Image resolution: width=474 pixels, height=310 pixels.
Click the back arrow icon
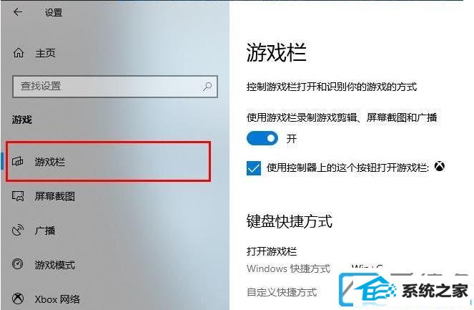coord(18,11)
